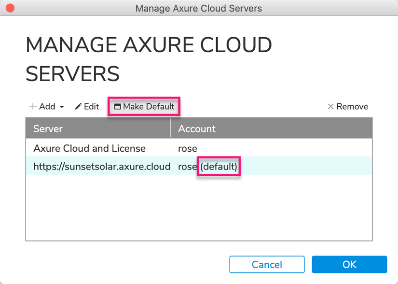The width and height of the screenshot is (398, 284).
Task: Cancel the server management dialog
Action: click(x=267, y=265)
